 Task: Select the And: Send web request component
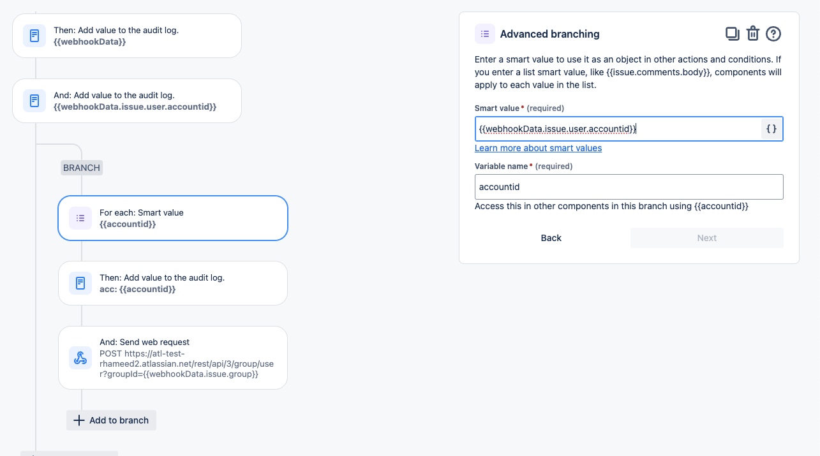(185, 358)
